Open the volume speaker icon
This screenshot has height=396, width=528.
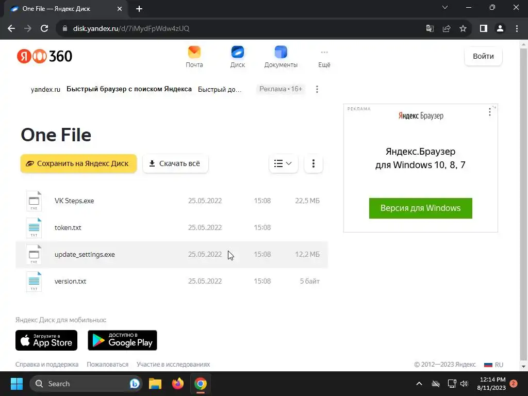[x=465, y=384]
